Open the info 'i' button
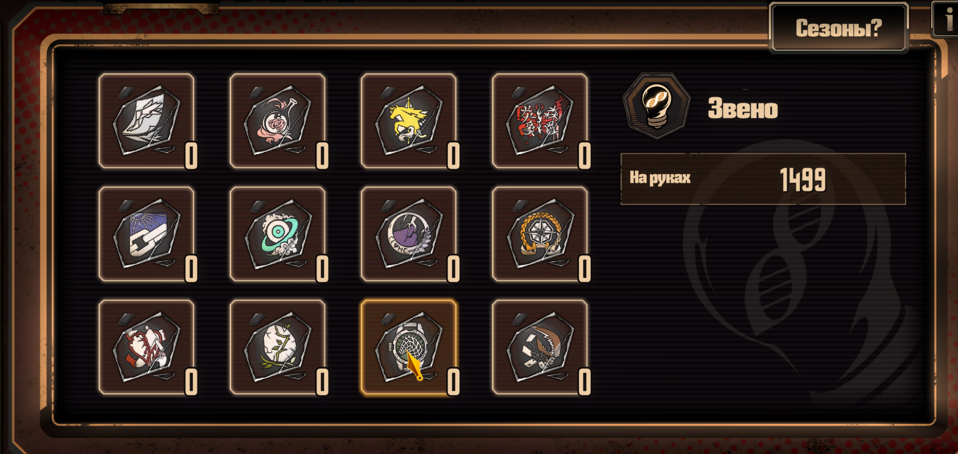Image resolution: width=958 pixels, height=454 pixels. 946,19
